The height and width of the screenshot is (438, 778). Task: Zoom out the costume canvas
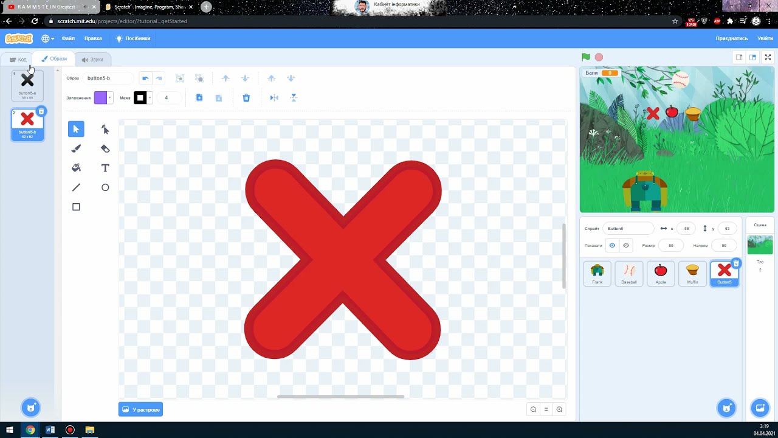tap(533, 409)
